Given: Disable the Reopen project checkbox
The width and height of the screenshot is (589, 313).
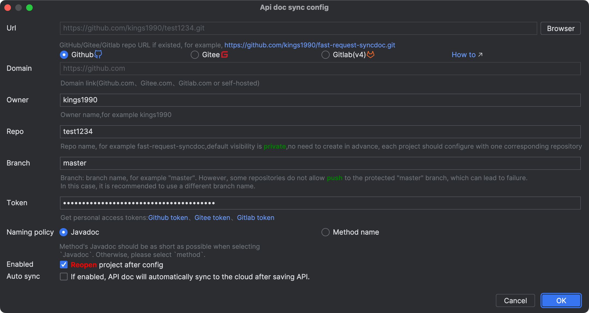Looking at the screenshot, I should (x=63, y=265).
